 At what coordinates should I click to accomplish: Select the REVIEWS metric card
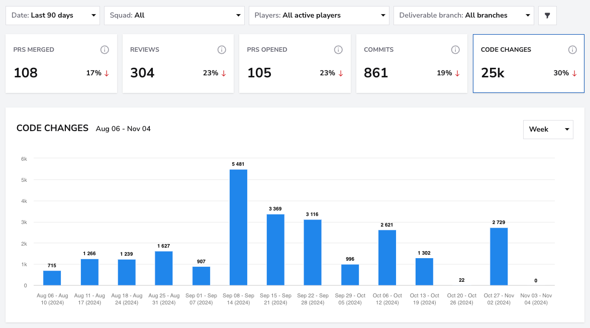(x=178, y=64)
